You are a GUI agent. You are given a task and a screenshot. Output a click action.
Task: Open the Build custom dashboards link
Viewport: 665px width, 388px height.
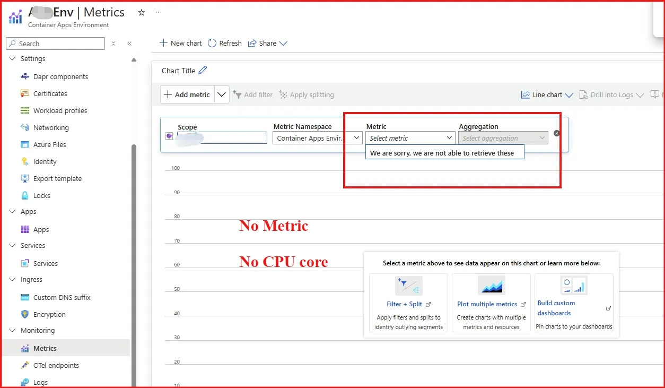pyautogui.click(x=556, y=308)
